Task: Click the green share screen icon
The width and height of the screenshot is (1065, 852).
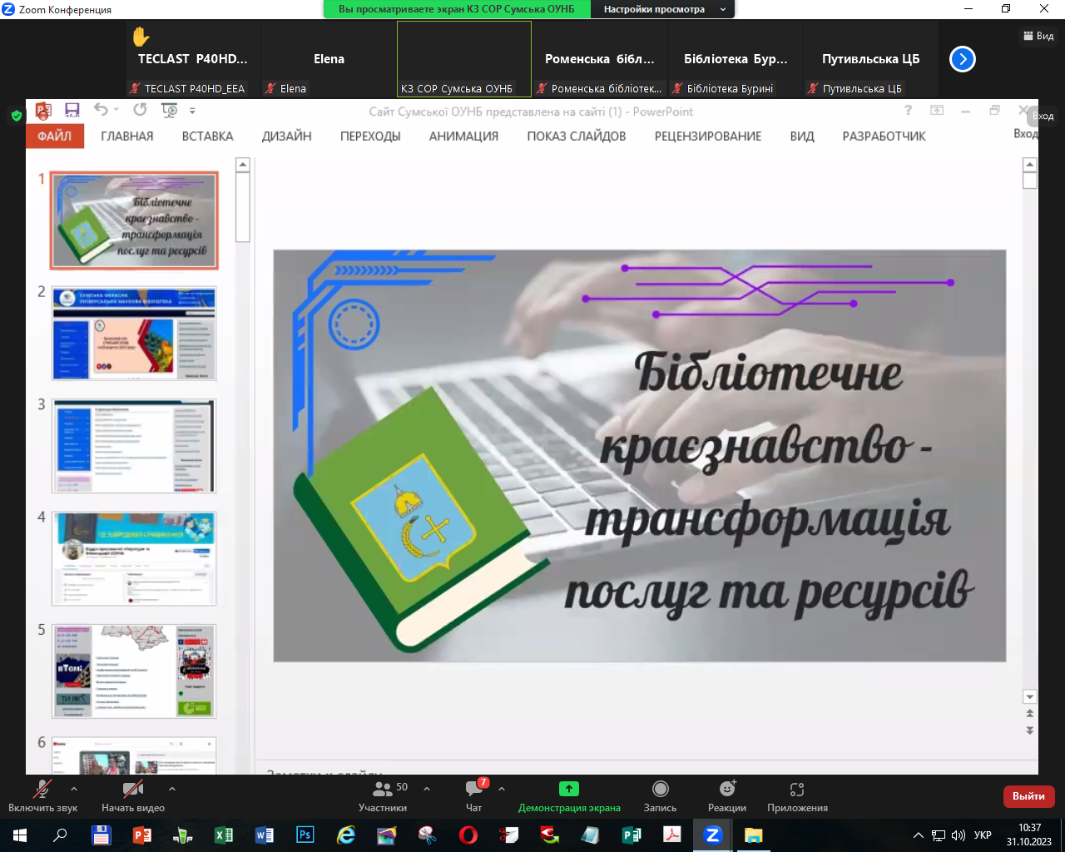Action: 568,789
